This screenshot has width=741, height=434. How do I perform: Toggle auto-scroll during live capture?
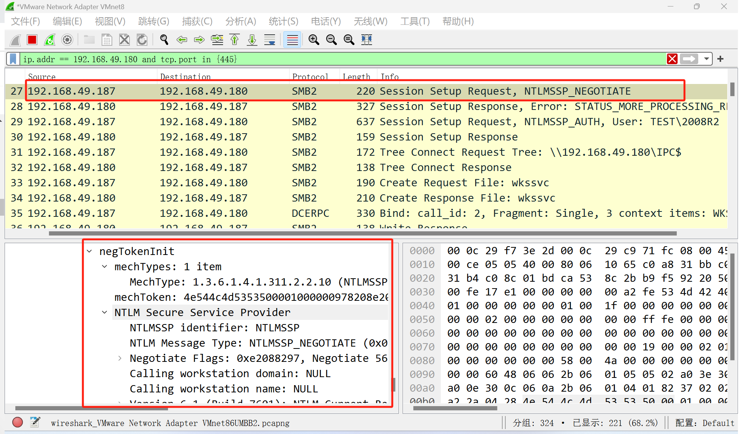pos(270,40)
